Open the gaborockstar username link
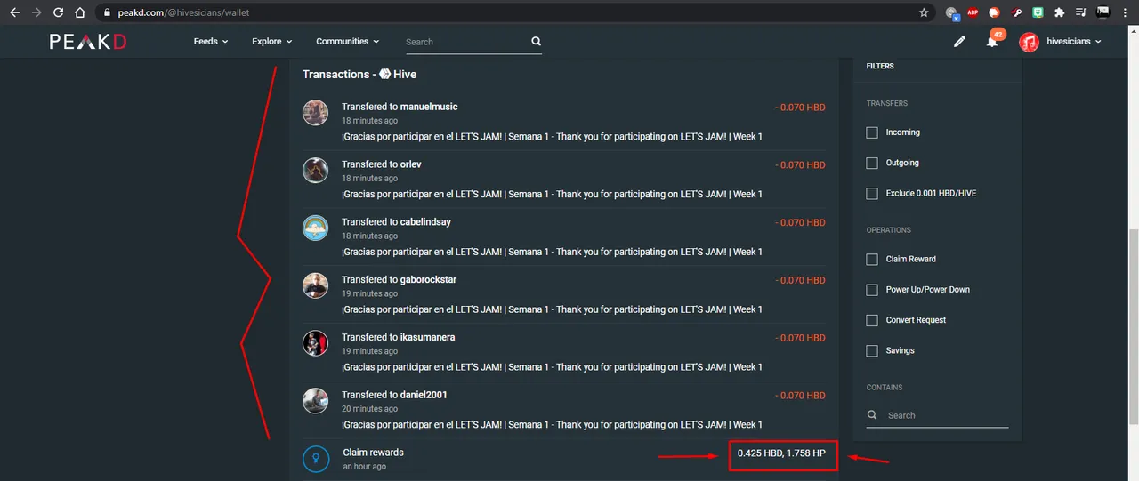Image resolution: width=1139 pixels, height=481 pixels. pos(428,280)
